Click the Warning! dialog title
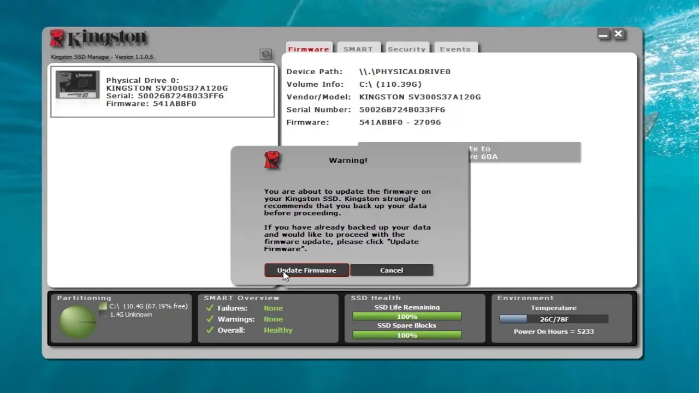 point(348,160)
